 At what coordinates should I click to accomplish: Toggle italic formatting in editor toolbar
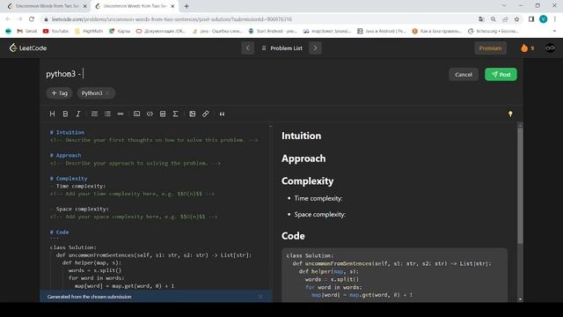click(78, 114)
